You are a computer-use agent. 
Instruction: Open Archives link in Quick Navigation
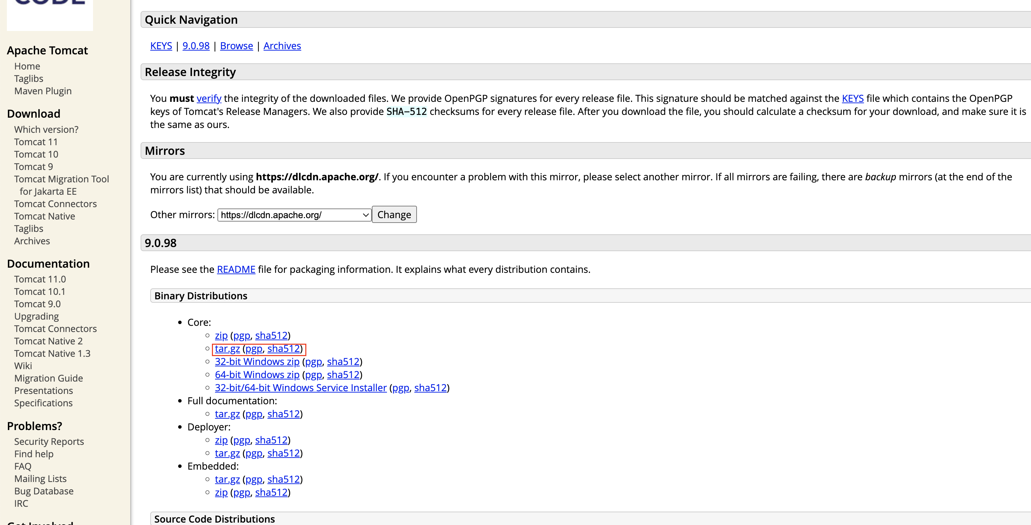pyautogui.click(x=282, y=46)
